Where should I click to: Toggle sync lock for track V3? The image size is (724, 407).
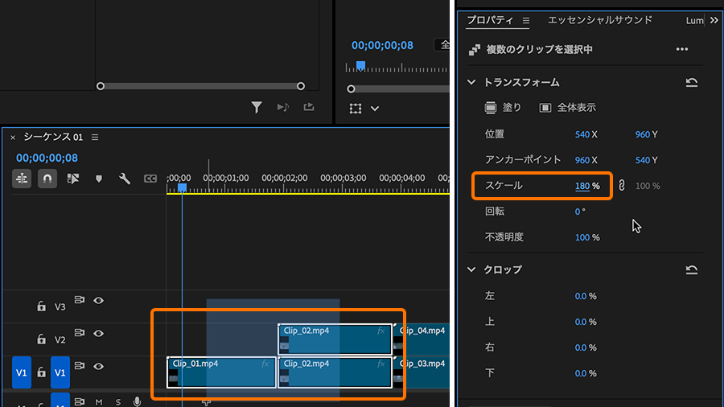80,300
